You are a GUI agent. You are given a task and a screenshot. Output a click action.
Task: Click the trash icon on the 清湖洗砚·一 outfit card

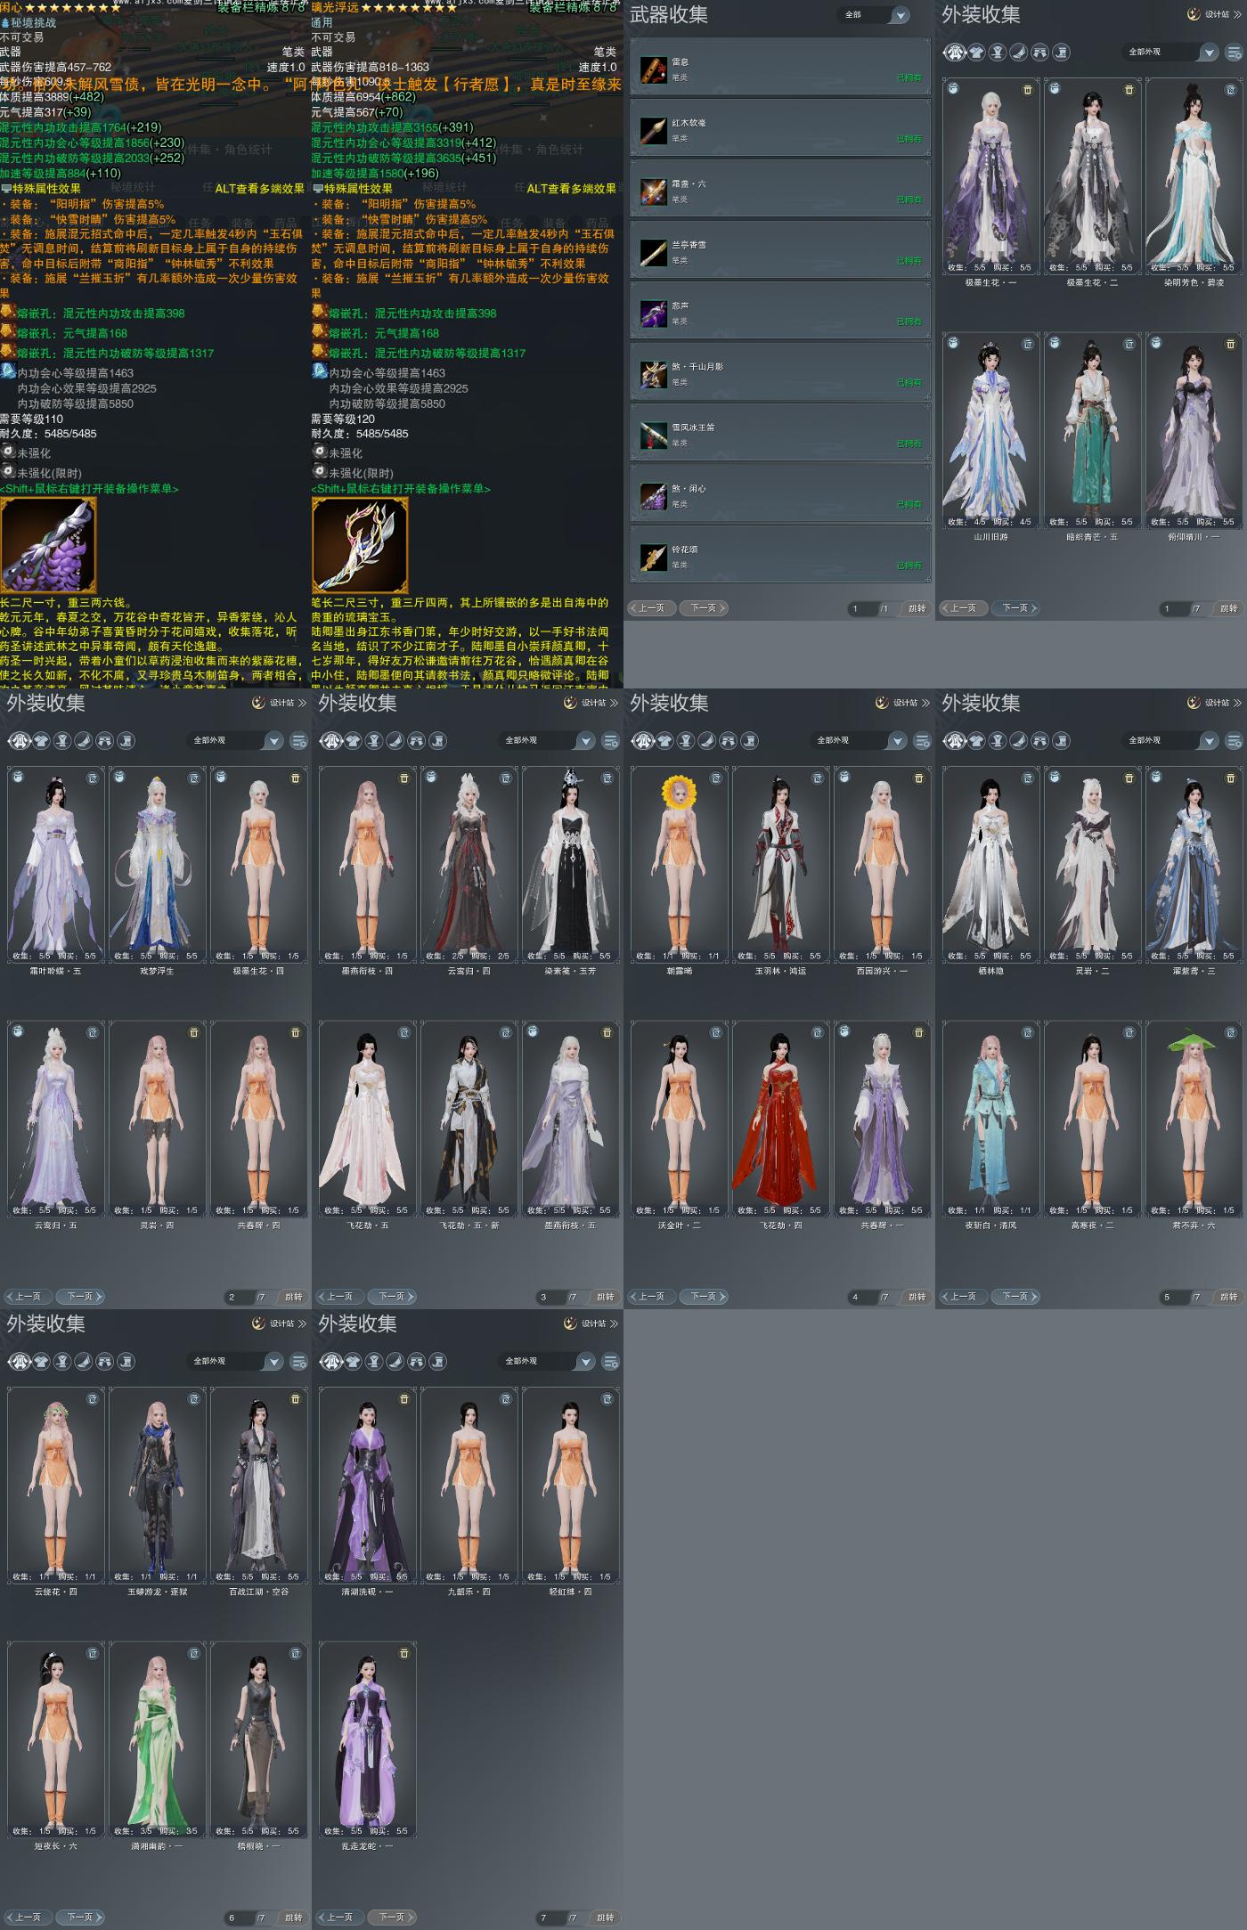[404, 1399]
